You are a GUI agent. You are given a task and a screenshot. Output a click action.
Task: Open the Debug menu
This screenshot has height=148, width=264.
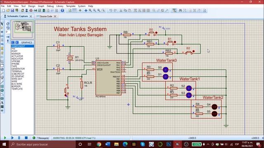pyautogui.click(x=50, y=6)
